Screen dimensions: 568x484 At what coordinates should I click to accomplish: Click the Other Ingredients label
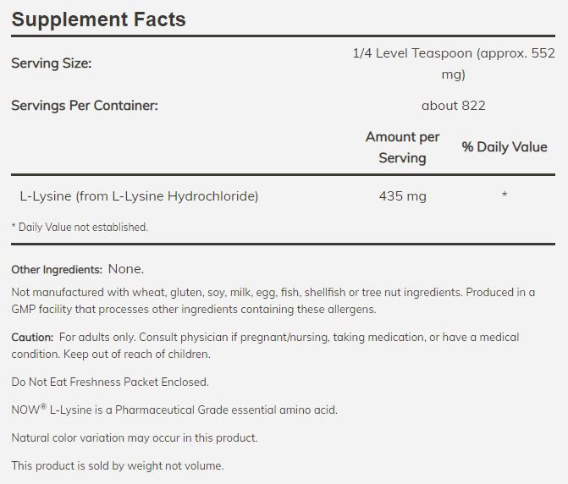pyautogui.click(x=57, y=270)
